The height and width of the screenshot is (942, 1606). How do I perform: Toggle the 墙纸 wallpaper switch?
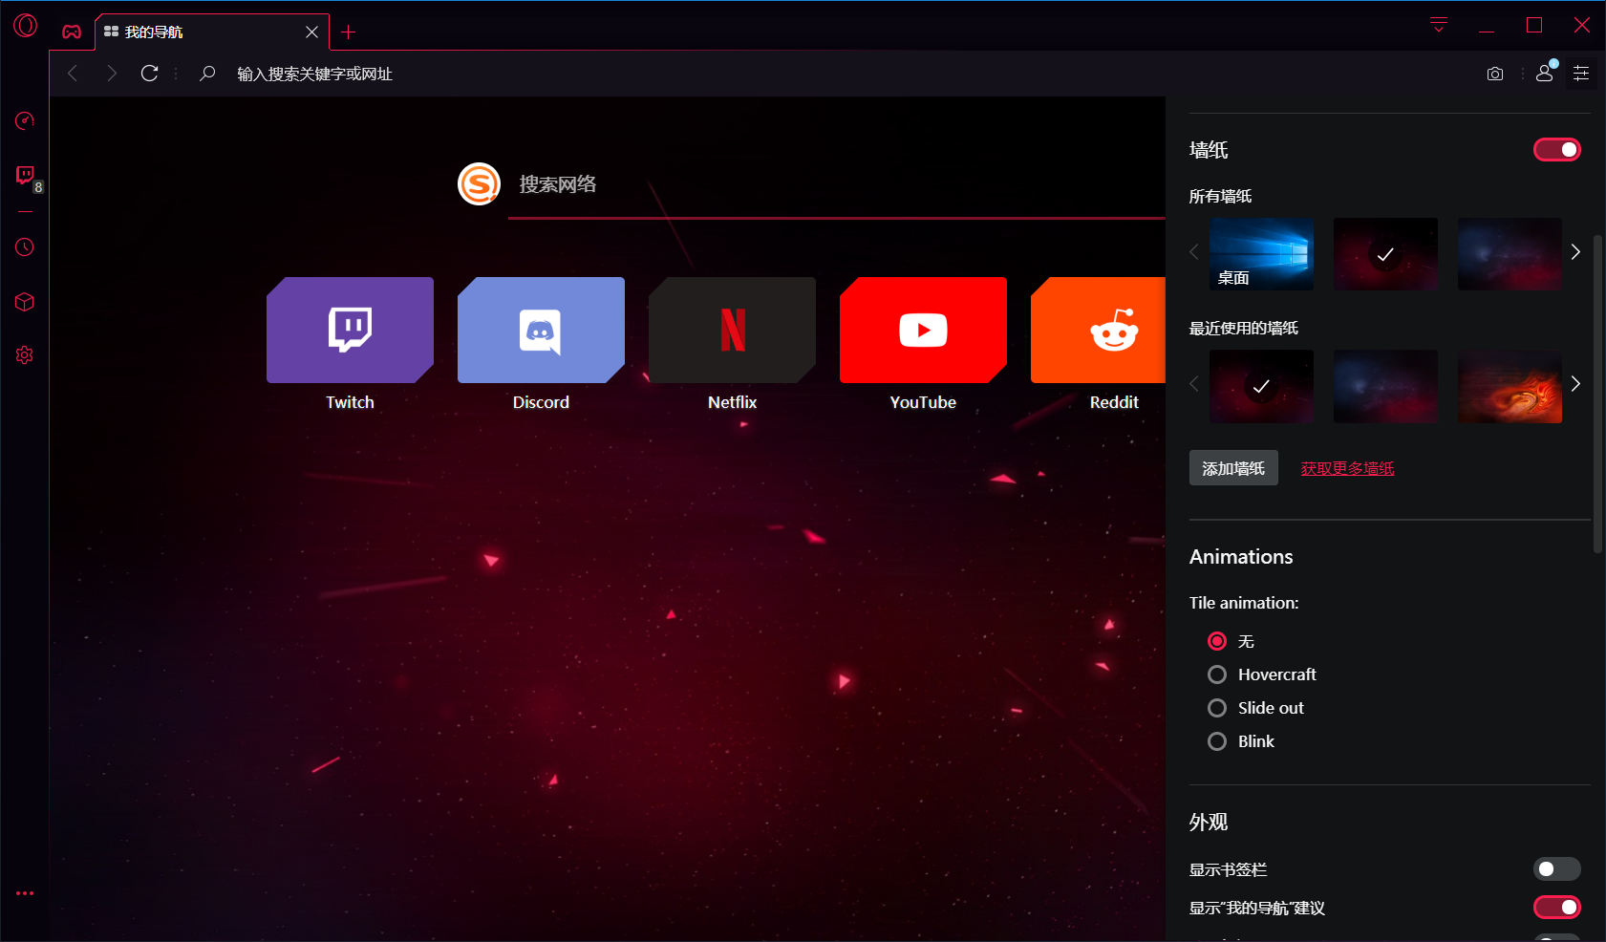point(1557,150)
